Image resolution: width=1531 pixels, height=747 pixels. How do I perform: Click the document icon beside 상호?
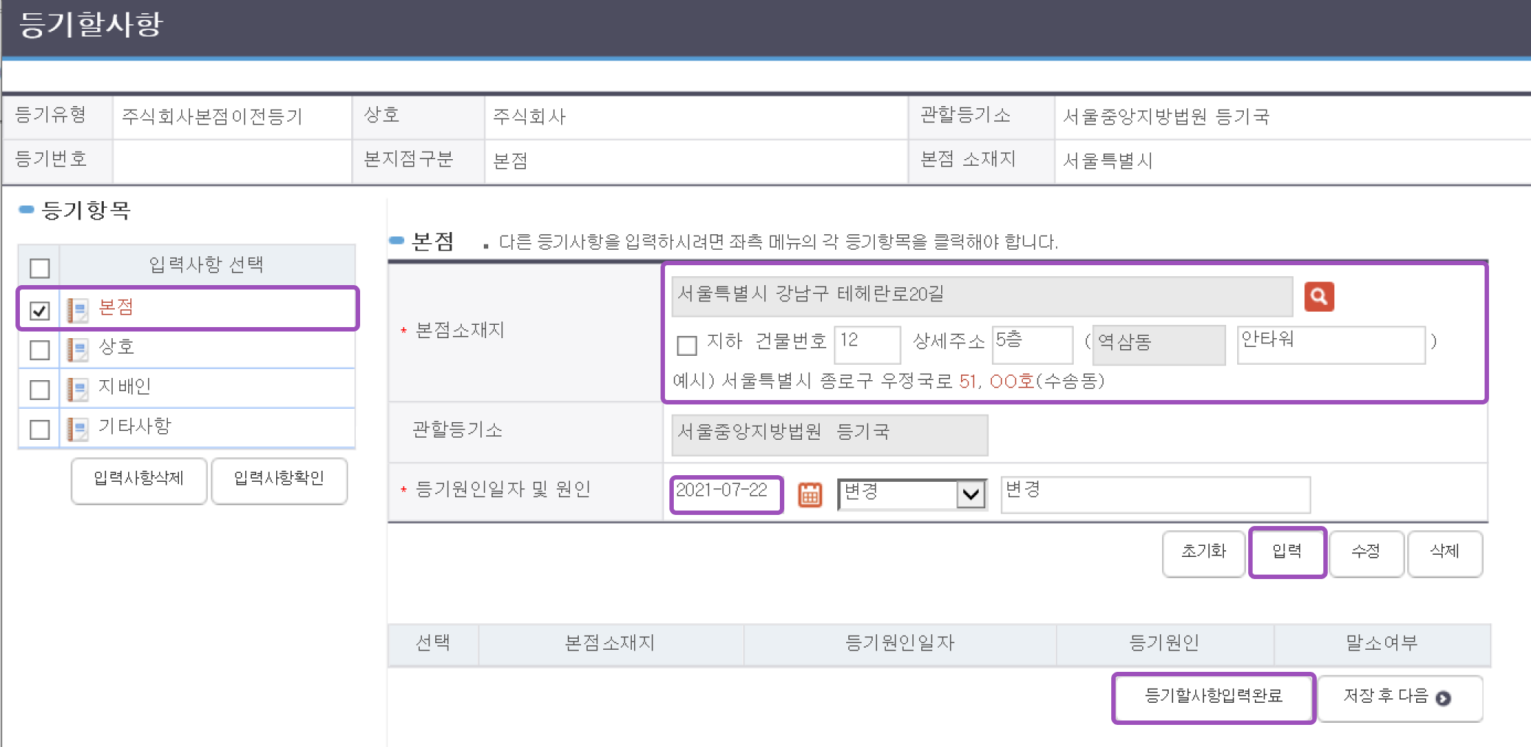click(77, 349)
